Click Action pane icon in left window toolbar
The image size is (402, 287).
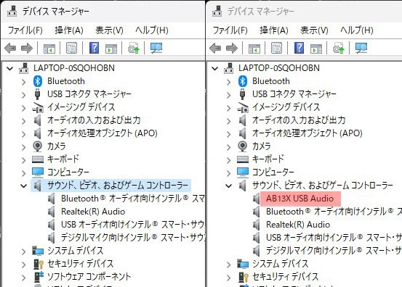point(111,49)
